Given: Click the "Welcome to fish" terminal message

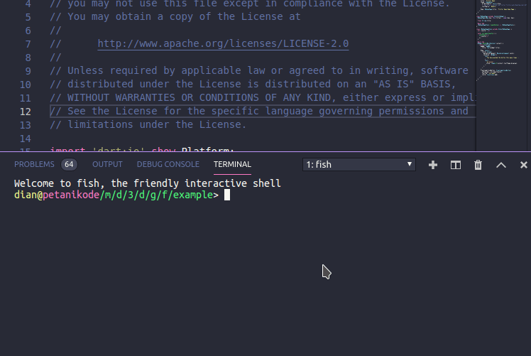Looking at the screenshot, I should click(147, 183).
